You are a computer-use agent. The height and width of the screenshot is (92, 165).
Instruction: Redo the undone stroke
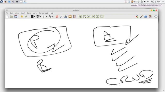click(26, 17)
